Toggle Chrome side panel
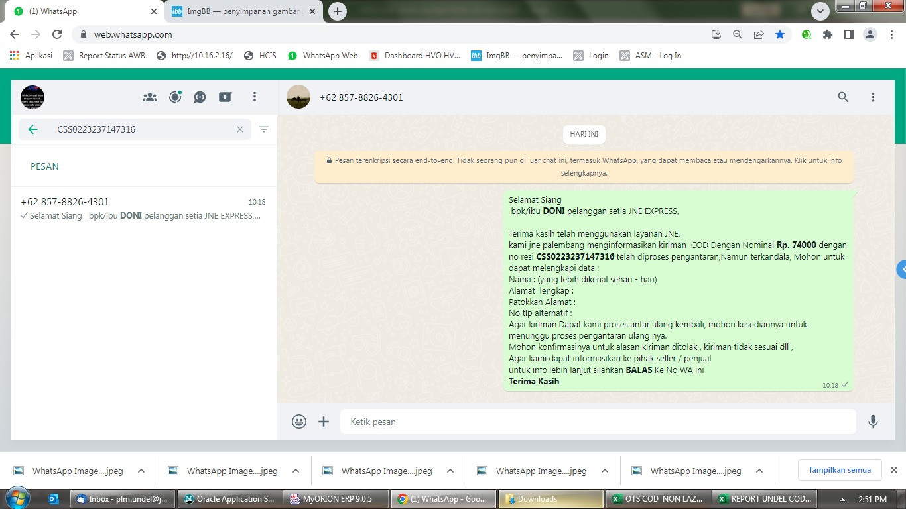This screenshot has height=509, width=906. click(849, 34)
